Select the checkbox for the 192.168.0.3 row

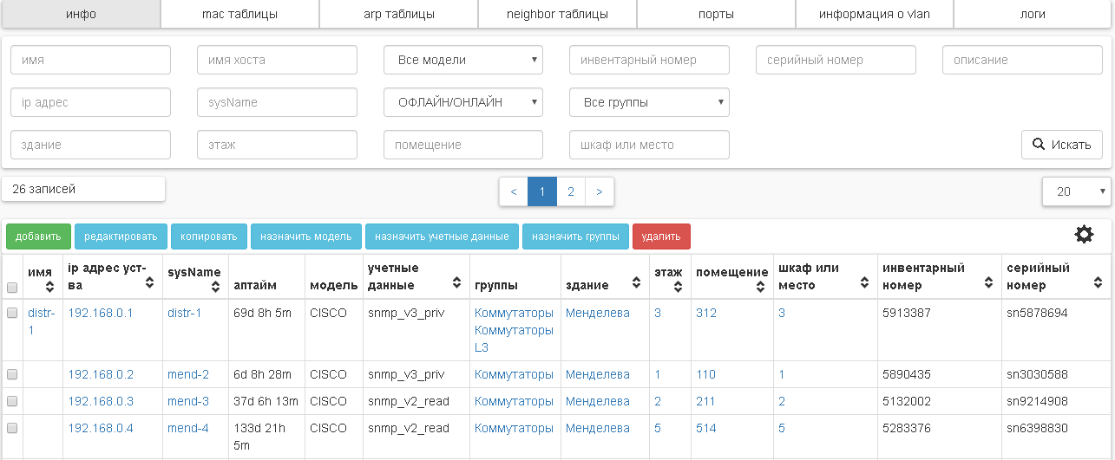pyautogui.click(x=12, y=402)
